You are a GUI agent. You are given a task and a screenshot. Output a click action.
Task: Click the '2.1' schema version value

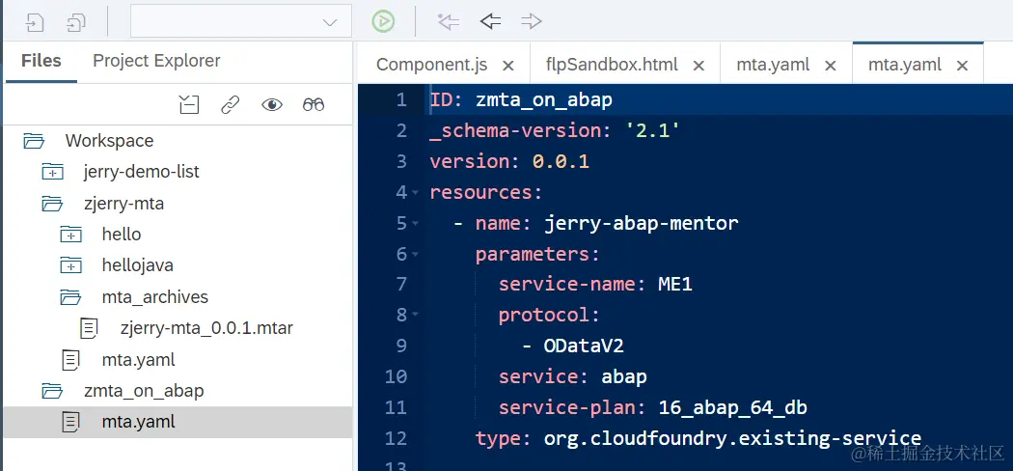(x=652, y=130)
